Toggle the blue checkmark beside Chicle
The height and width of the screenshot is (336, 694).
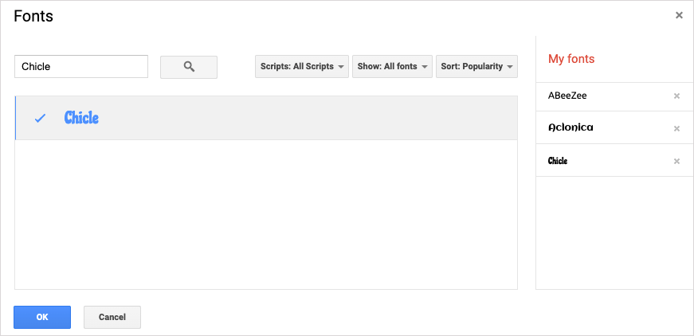41,118
